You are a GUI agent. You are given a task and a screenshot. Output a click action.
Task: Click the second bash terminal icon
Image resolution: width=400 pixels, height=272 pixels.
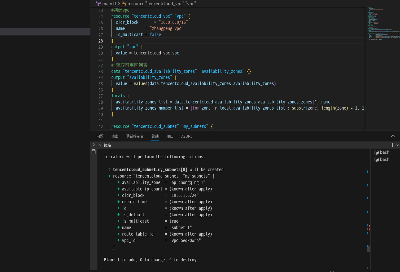(376, 160)
